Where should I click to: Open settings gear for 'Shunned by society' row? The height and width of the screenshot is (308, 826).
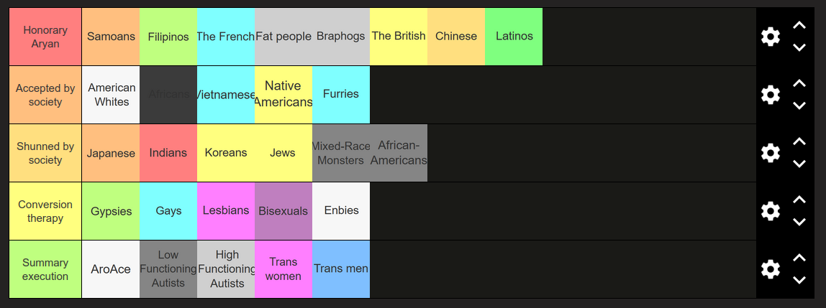point(770,153)
